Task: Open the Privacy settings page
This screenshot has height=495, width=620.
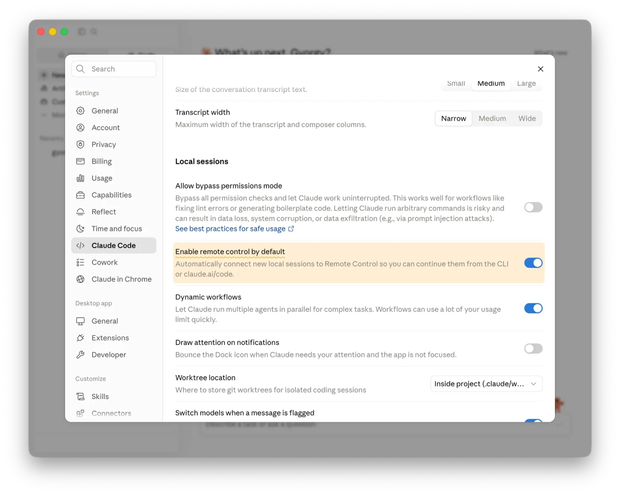Action: [x=114, y=144]
